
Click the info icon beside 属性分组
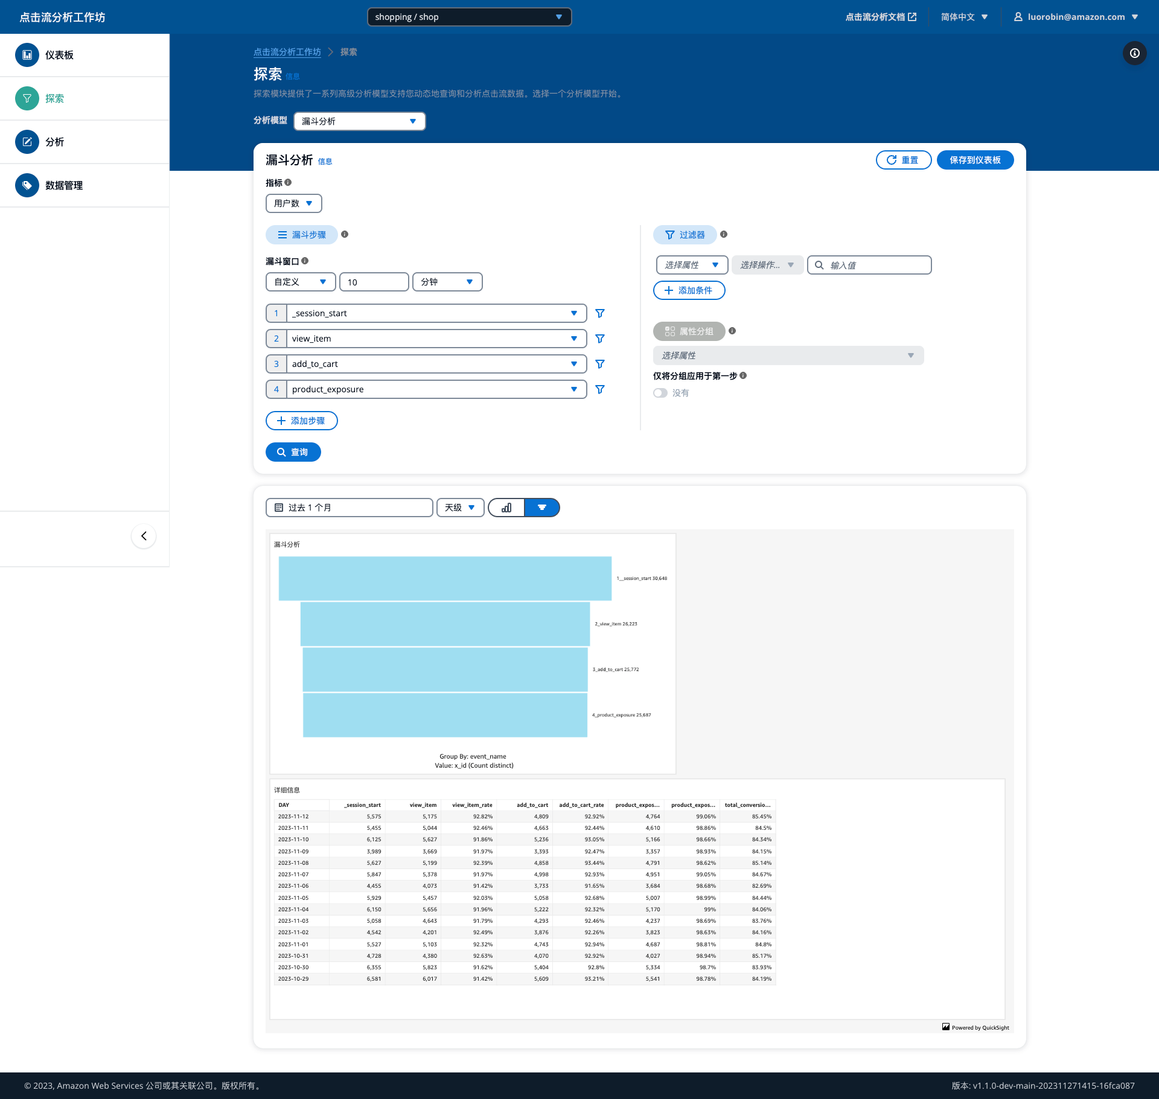[x=732, y=331]
